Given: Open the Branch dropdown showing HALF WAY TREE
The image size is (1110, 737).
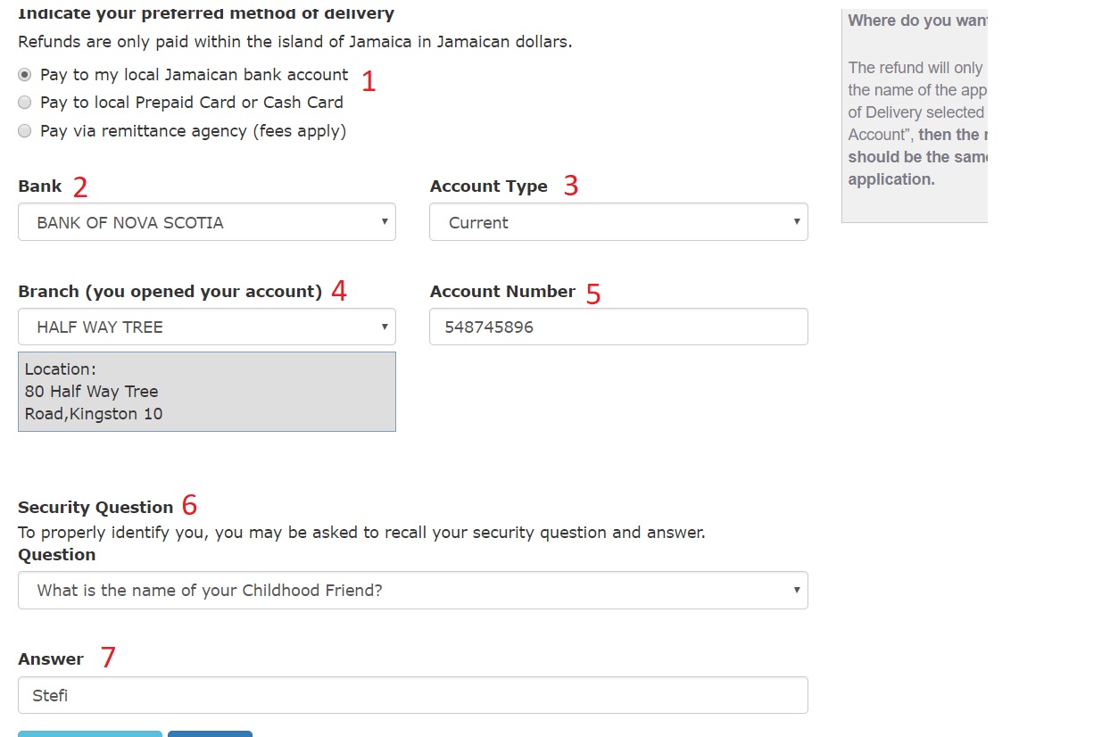Looking at the screenshot, I should 206,327.
